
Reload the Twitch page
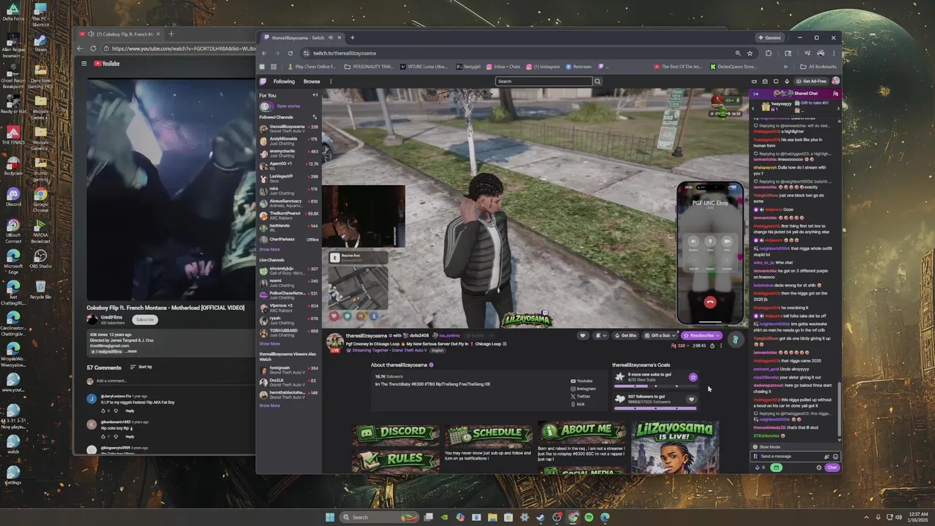tap(290, 53)
